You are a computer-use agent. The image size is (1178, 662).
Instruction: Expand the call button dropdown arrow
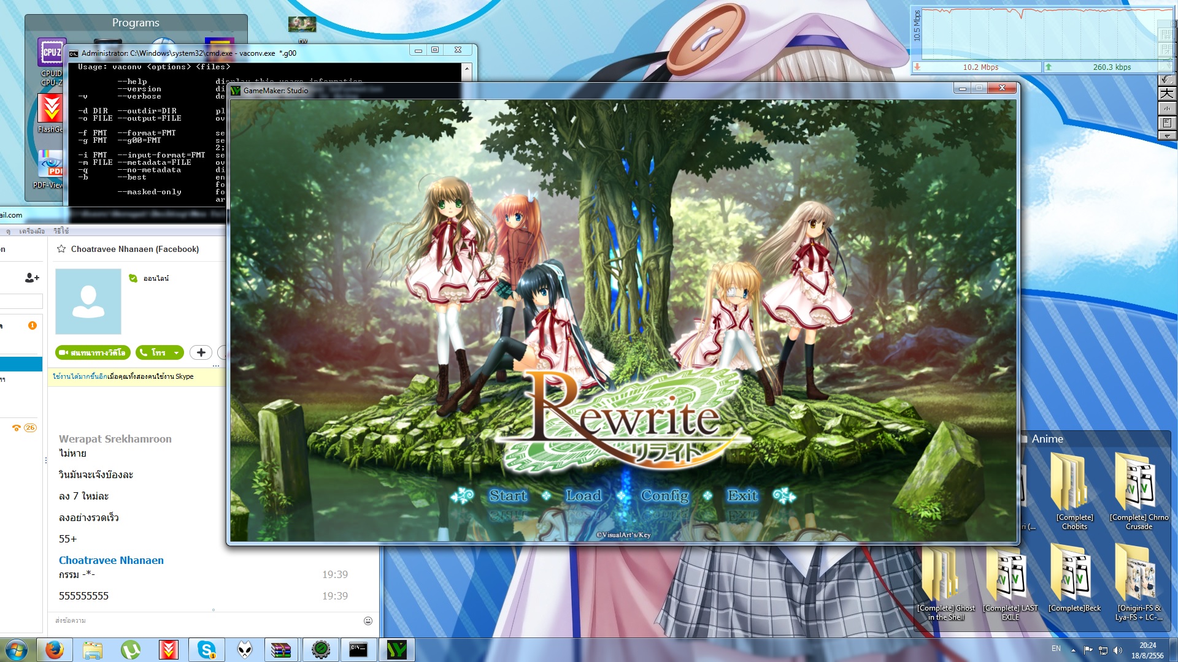point(177,352)
